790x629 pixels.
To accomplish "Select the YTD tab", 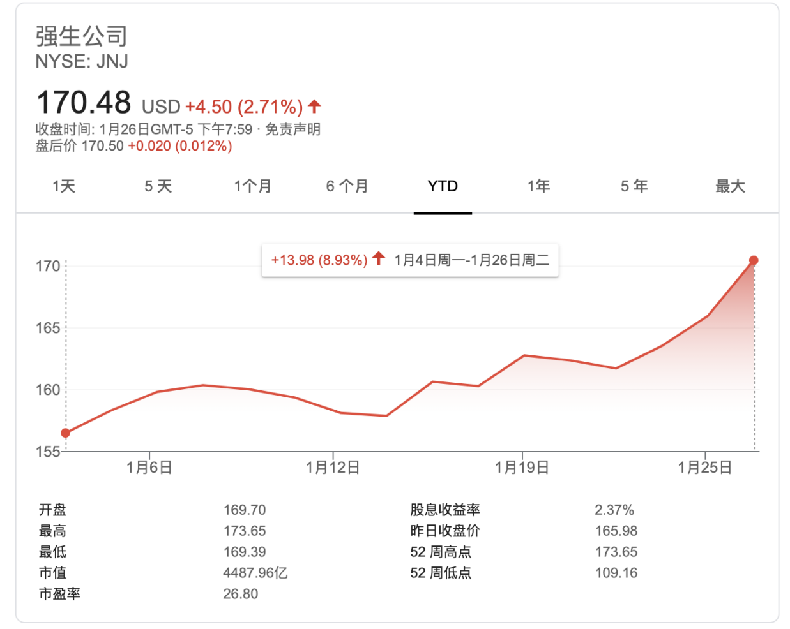I will coord(443,186).
